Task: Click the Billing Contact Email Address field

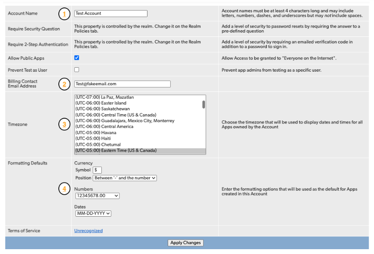Action: [122, 84]
